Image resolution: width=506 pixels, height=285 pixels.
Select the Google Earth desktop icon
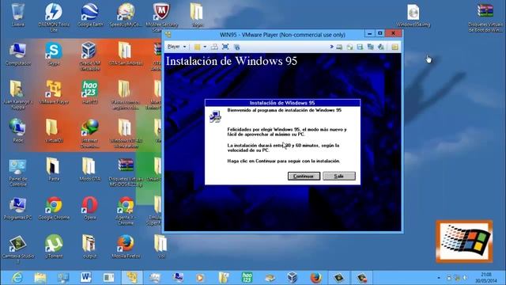pos(90,14)
